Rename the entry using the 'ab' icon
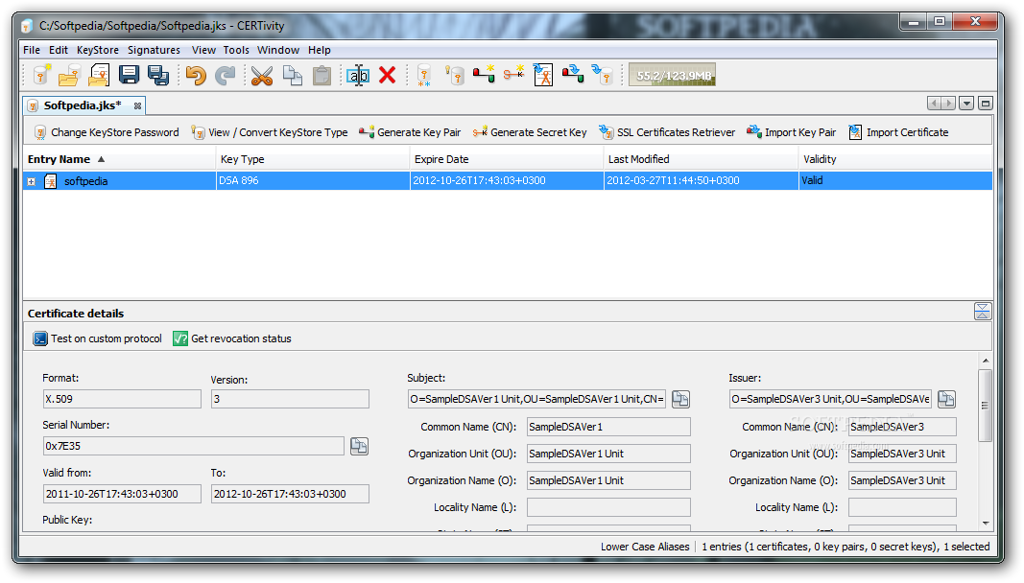Viewport: 1024px width, 583px height. coord(358,75)
